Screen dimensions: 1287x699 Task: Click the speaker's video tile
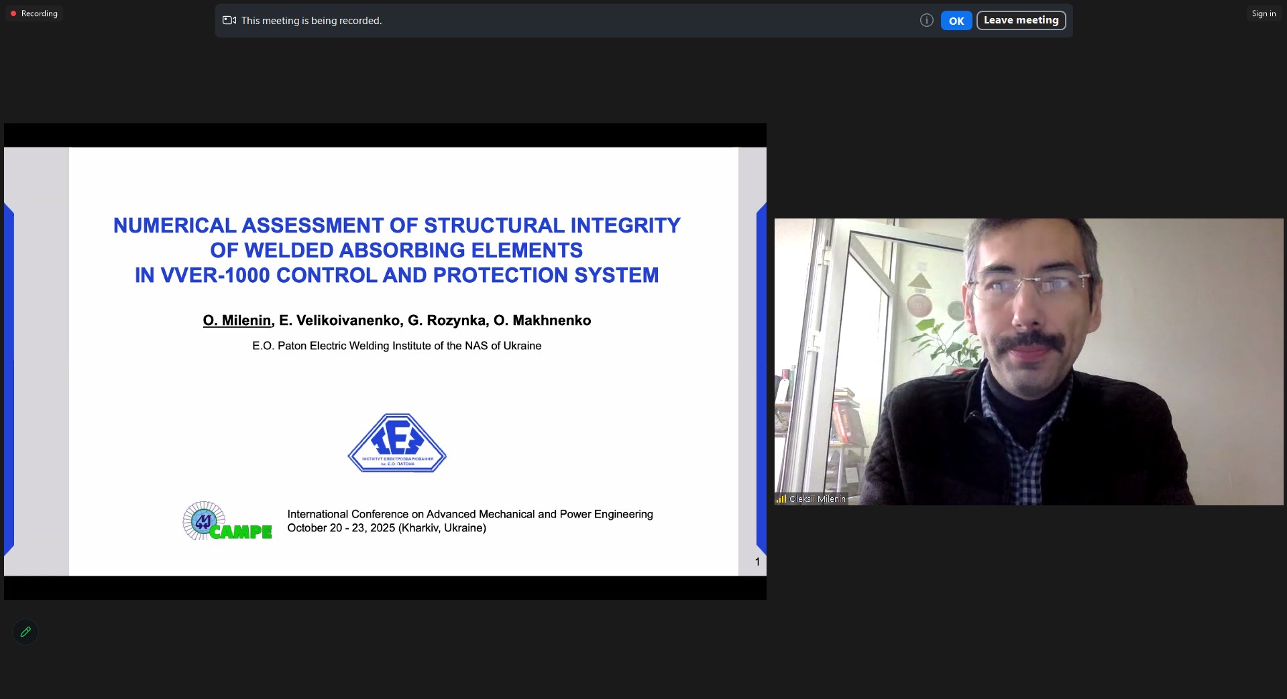coord(1028,361)
